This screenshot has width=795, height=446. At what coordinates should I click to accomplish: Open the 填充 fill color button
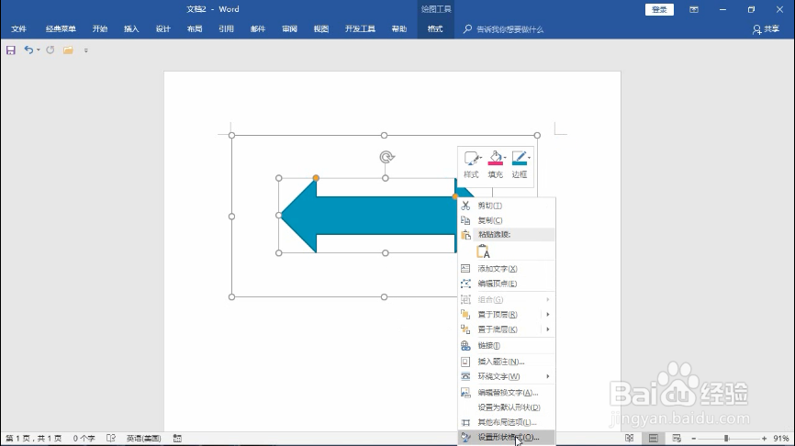pos(496,163)
